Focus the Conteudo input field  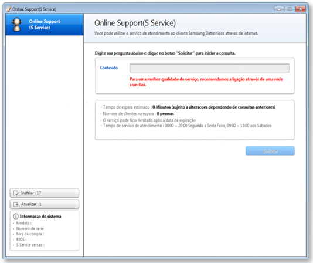[209, 68]
